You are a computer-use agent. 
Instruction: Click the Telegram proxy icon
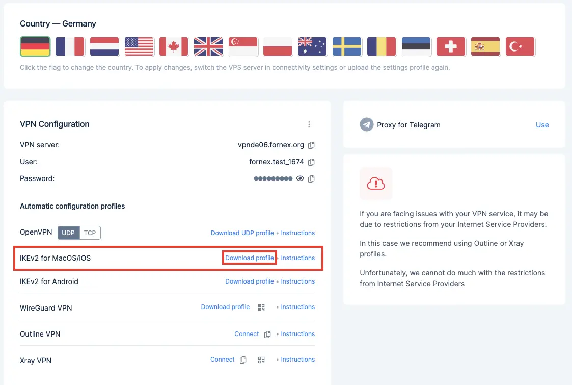coord(367,124)
